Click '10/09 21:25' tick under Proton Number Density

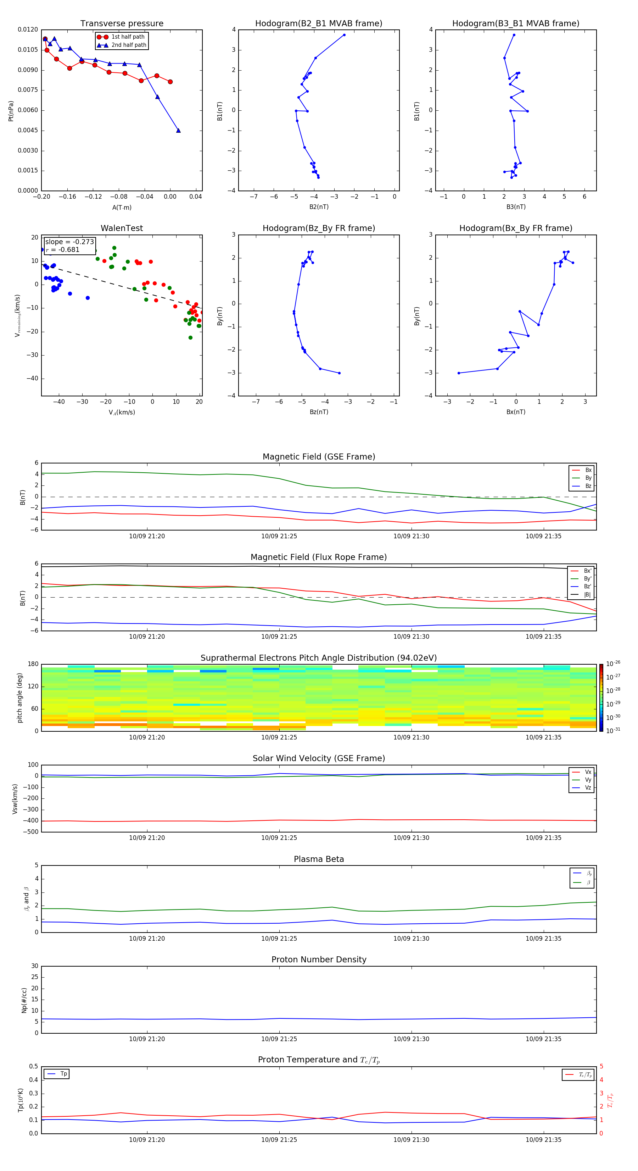(x=279, y=1039)
